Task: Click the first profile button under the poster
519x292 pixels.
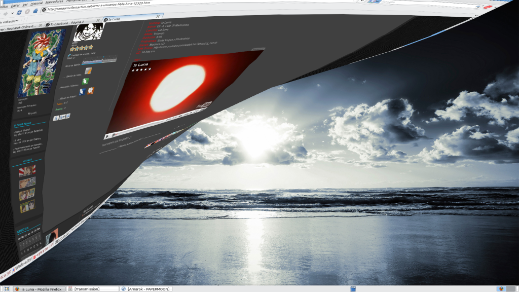Action: coord(56,118)
